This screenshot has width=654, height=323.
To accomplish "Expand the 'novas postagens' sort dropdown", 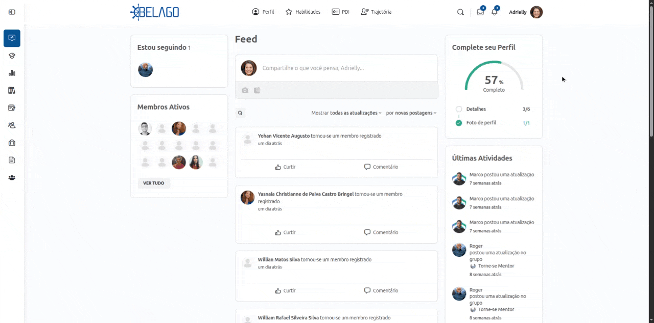I will pyautogui.click(x=416, y=113).
